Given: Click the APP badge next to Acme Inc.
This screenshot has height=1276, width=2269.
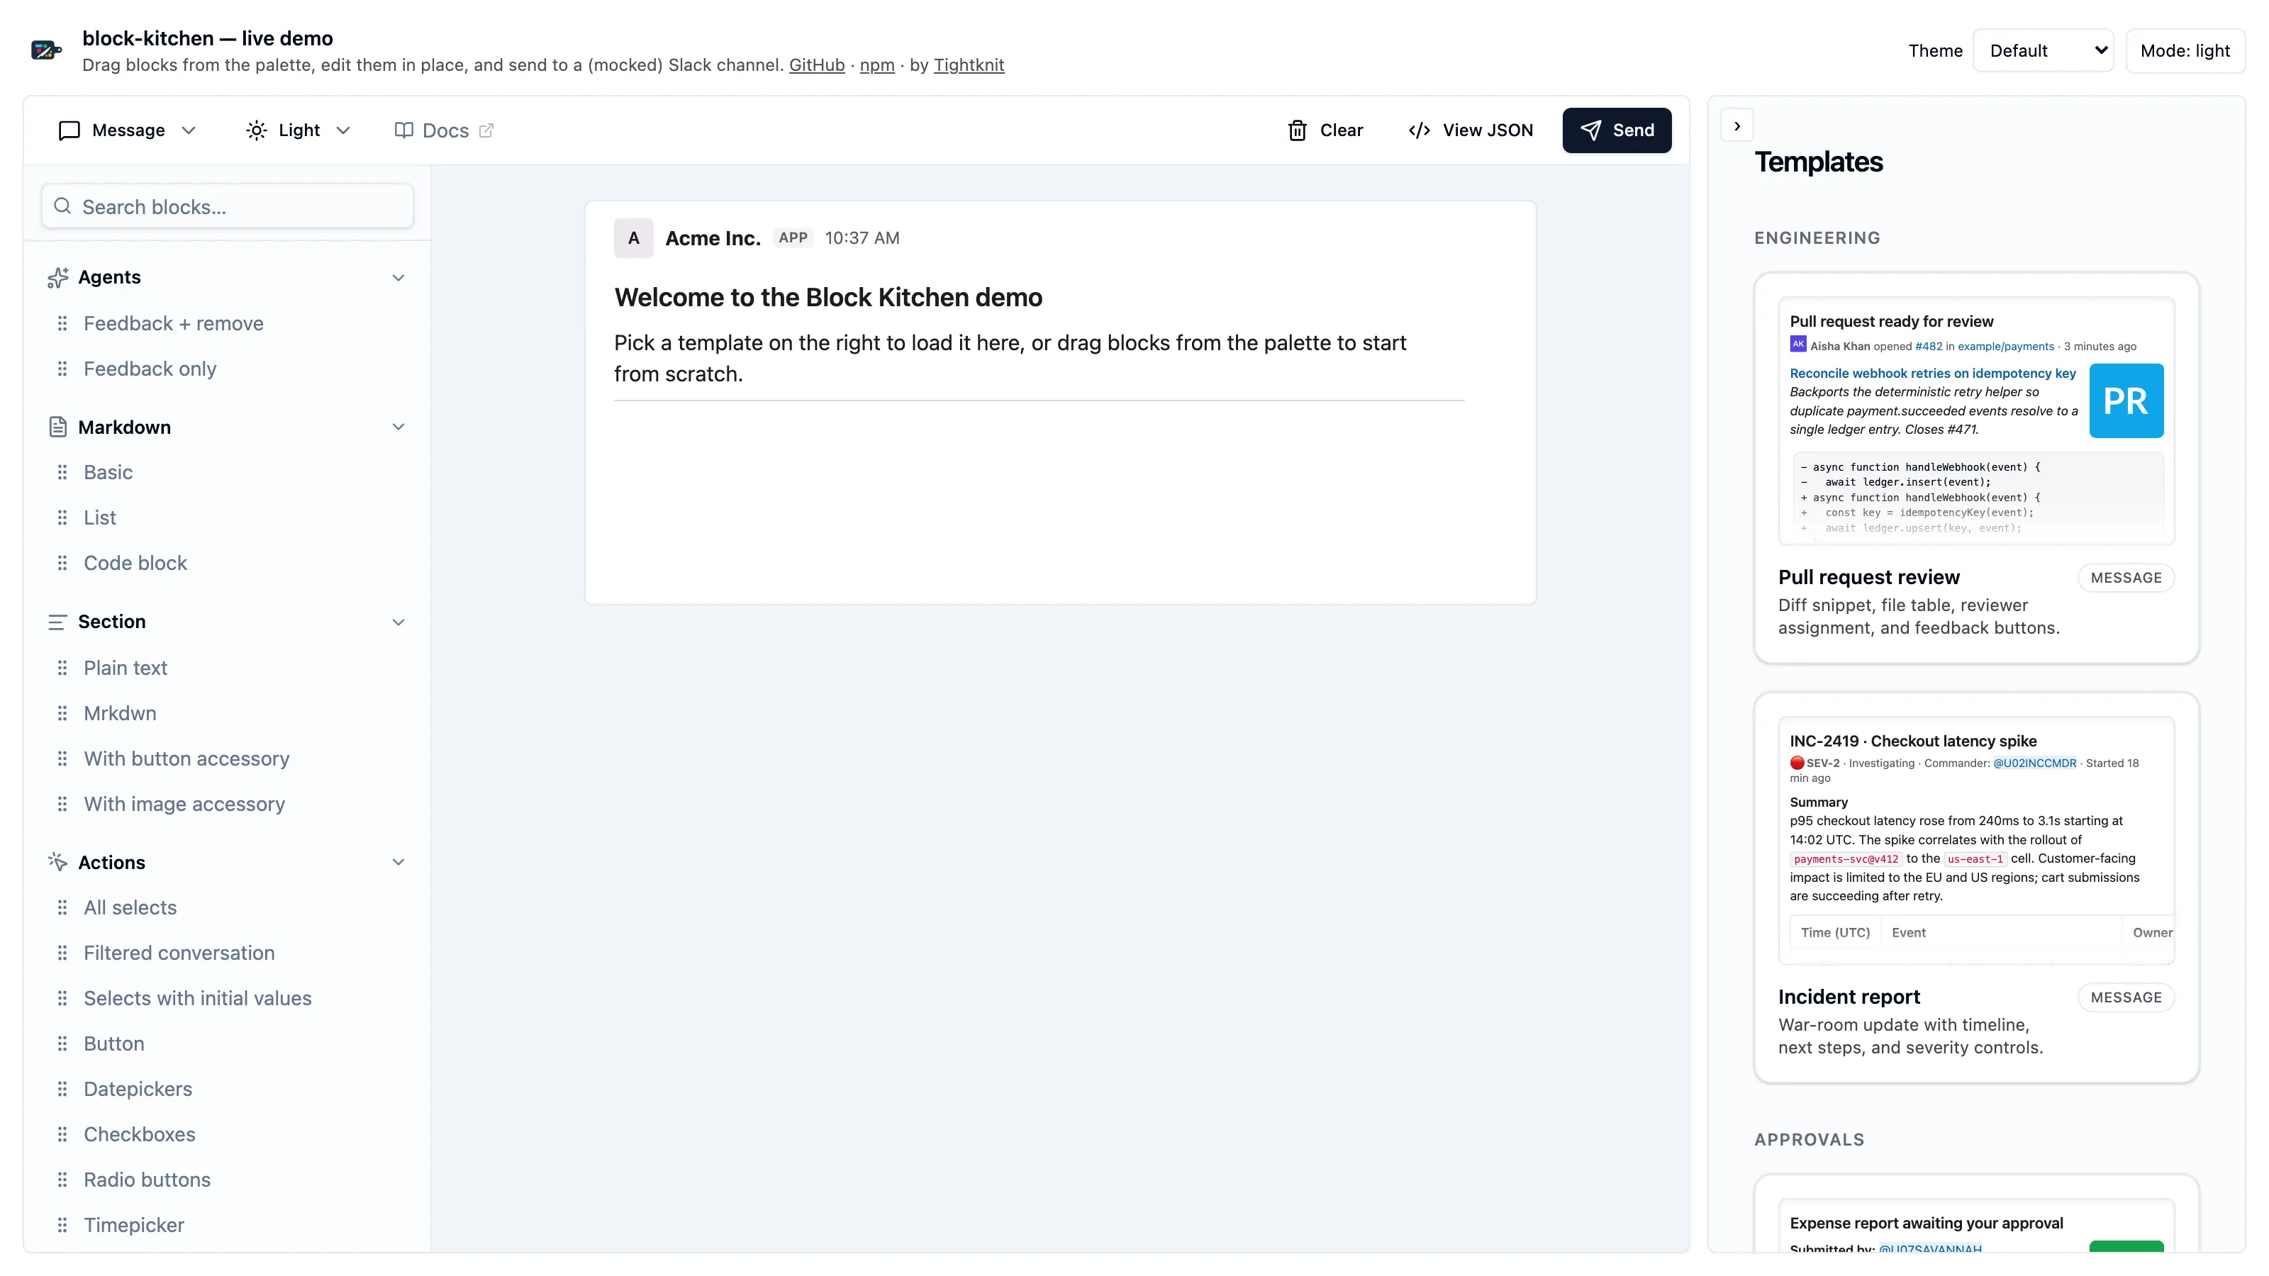Looking at the screenshot, I should click(x=793, y=237).
